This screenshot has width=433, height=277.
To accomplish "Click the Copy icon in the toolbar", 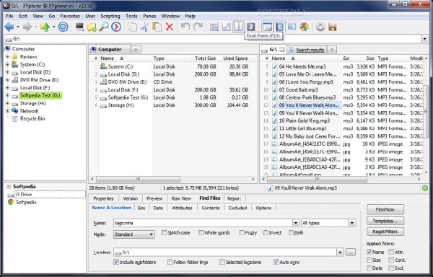I will (x=132, y=27).
